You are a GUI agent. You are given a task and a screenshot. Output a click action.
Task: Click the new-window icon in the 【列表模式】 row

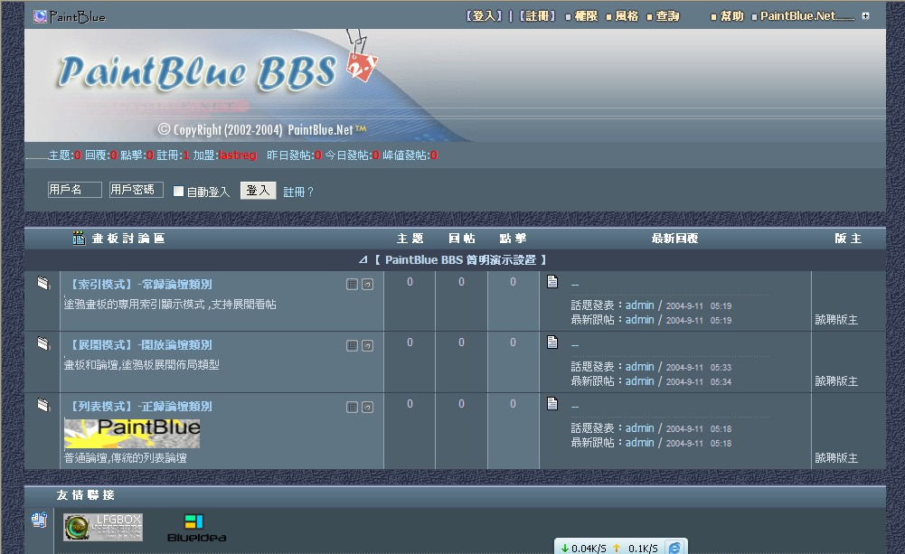pyautogui.click(x=368, y=408)
